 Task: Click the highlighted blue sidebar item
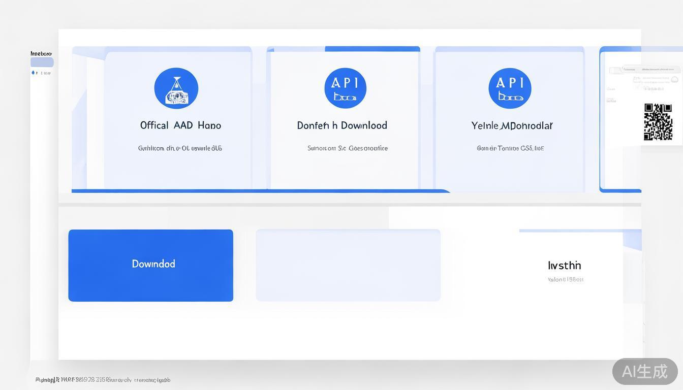[42, 62]
